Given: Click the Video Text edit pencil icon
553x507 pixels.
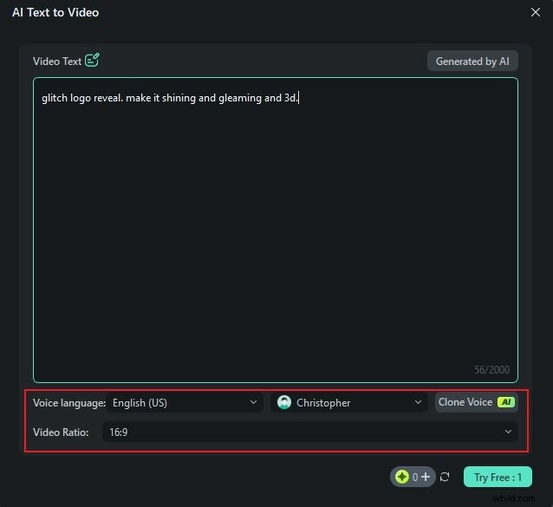Looking at the screenshot, I should point(93,61).
